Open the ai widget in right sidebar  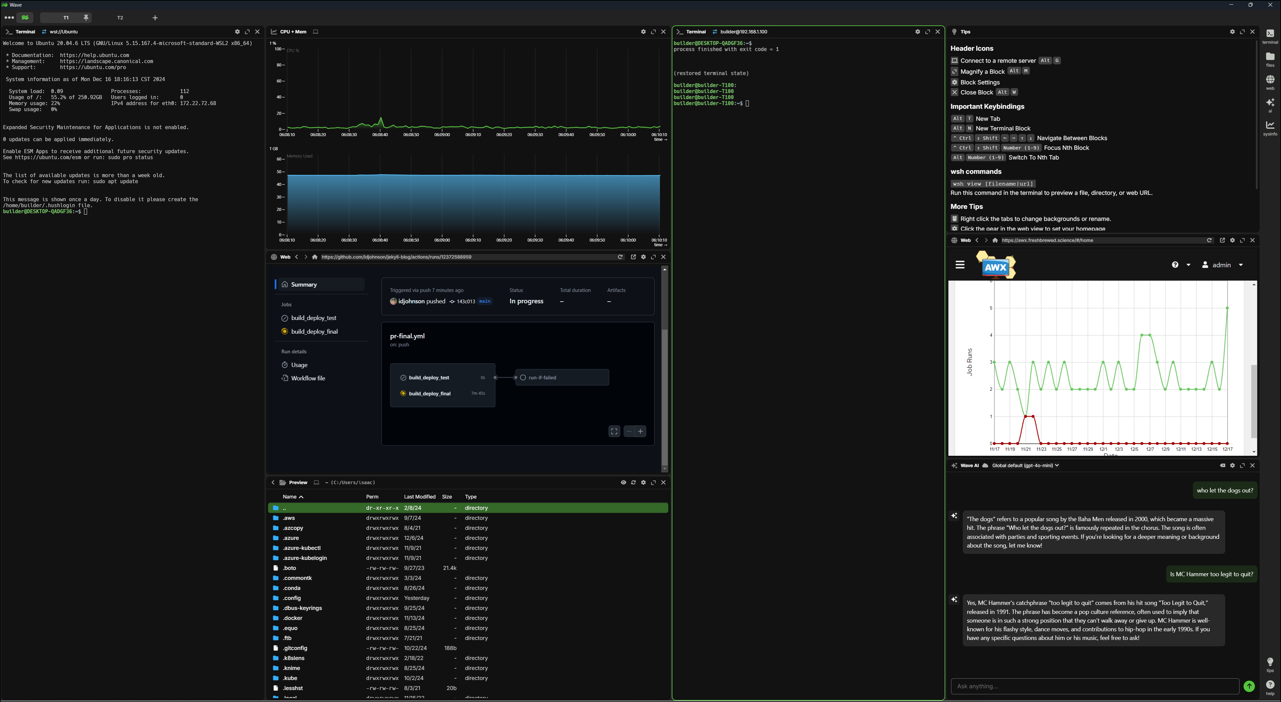tap(1270, 105)
